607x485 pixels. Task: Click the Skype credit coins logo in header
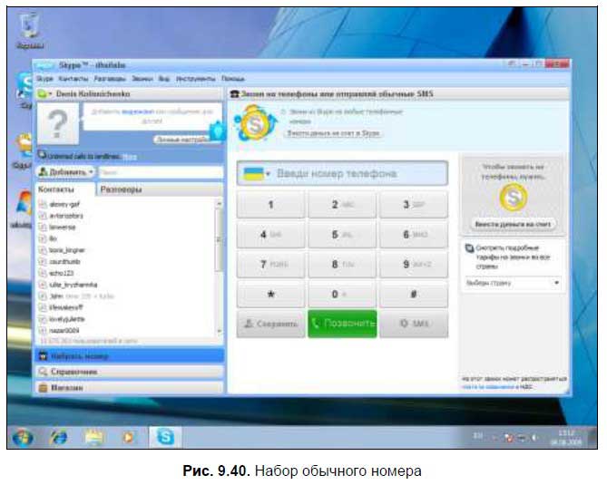click(254, 124)
